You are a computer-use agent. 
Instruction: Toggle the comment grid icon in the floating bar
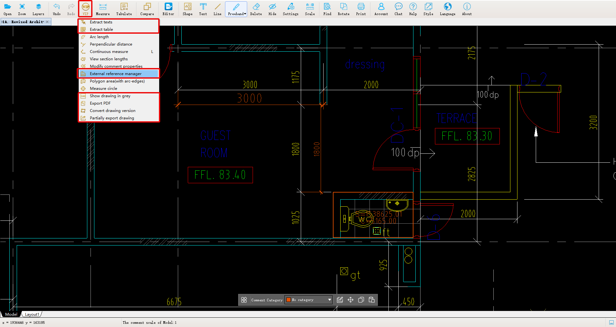point(244,300)
